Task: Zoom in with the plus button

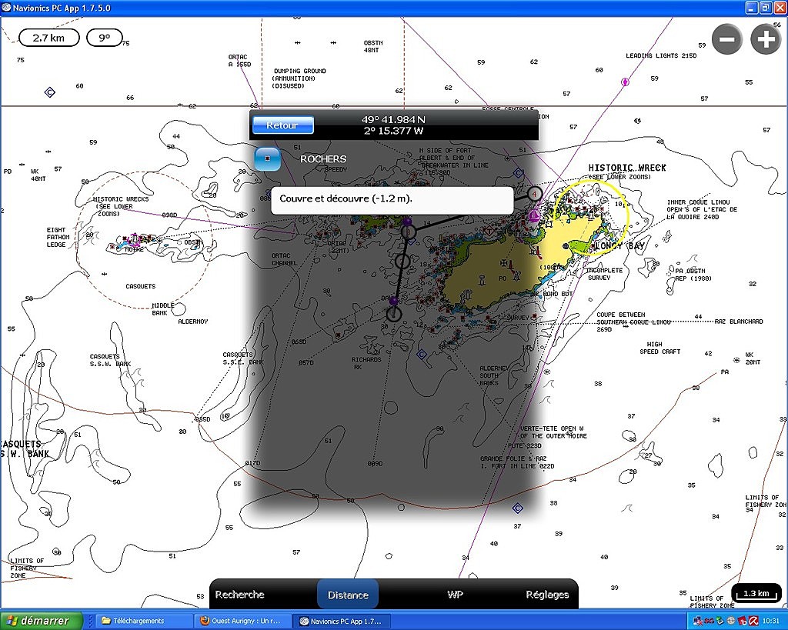Action: (x=766, y=38)
